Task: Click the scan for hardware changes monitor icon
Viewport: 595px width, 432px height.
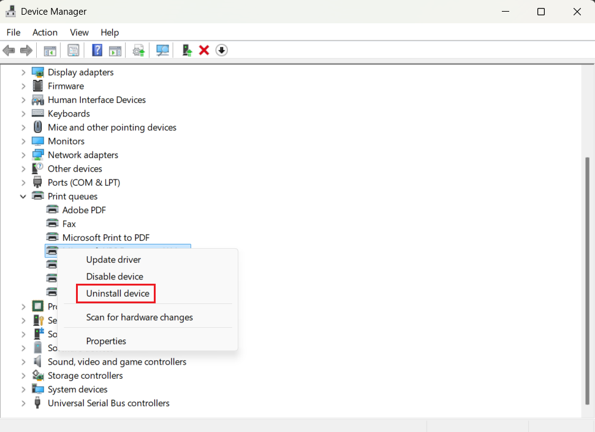Action: click(x=162, y=50)
